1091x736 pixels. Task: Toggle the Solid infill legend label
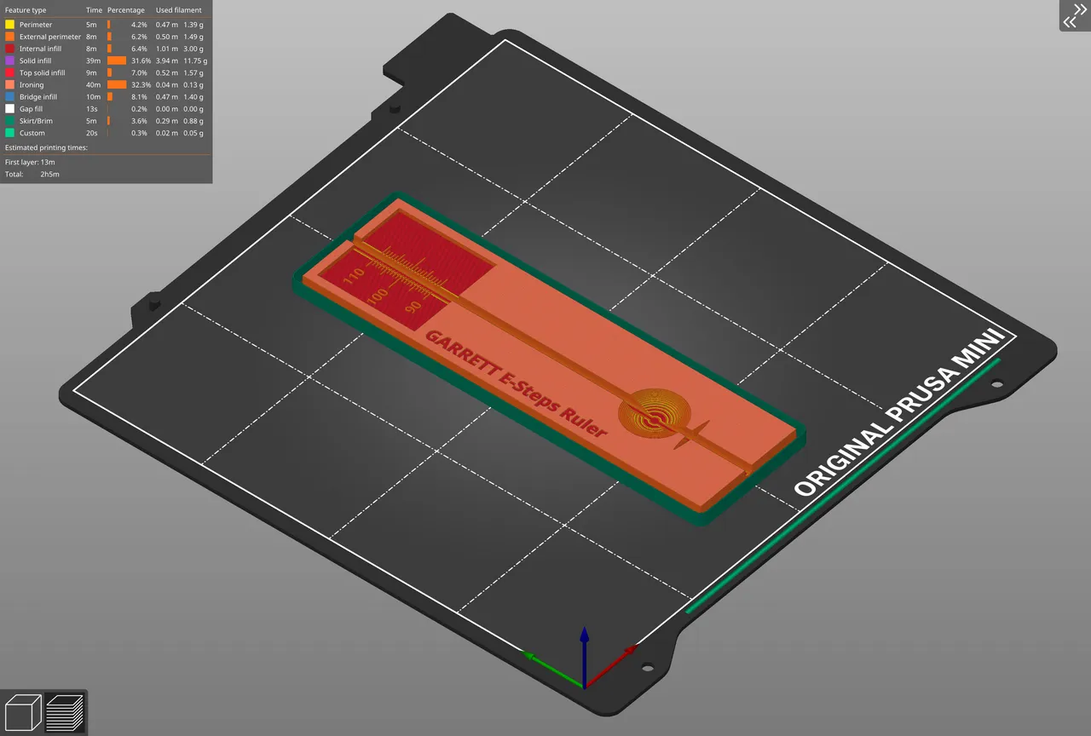click(x=36, y=60)
